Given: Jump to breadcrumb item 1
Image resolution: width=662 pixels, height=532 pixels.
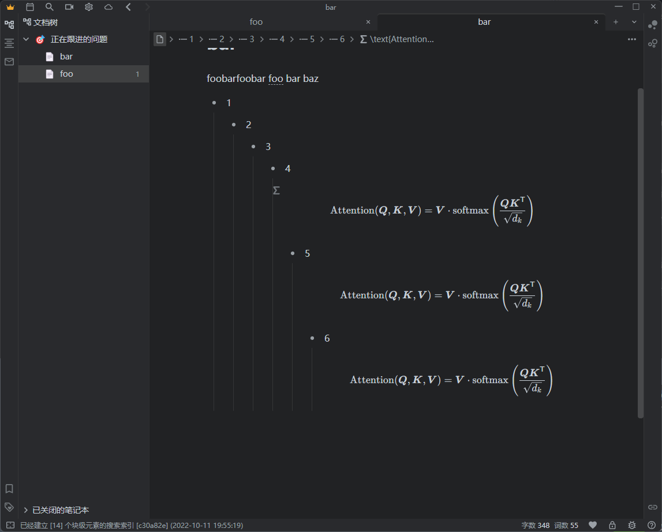Looking at the screenshot, I should tap(186, 39).
